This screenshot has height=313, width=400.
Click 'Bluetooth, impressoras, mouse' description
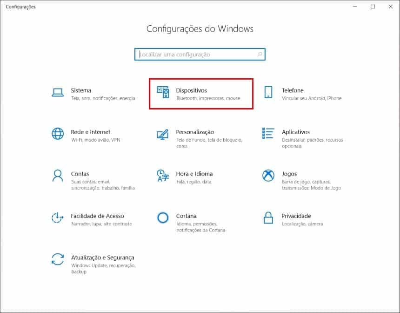tap(208, 98)
